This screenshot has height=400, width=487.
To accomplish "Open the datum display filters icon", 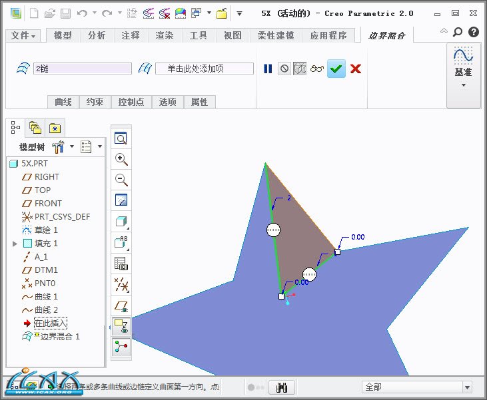I will 121,285.
